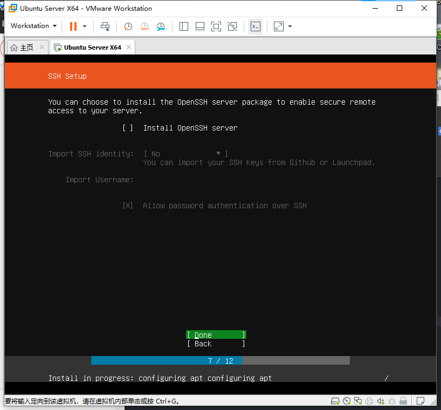Viewport: 441px width, 410px height.
Task: Maximize the VMware Workstation window
Action: coord(399,8)
